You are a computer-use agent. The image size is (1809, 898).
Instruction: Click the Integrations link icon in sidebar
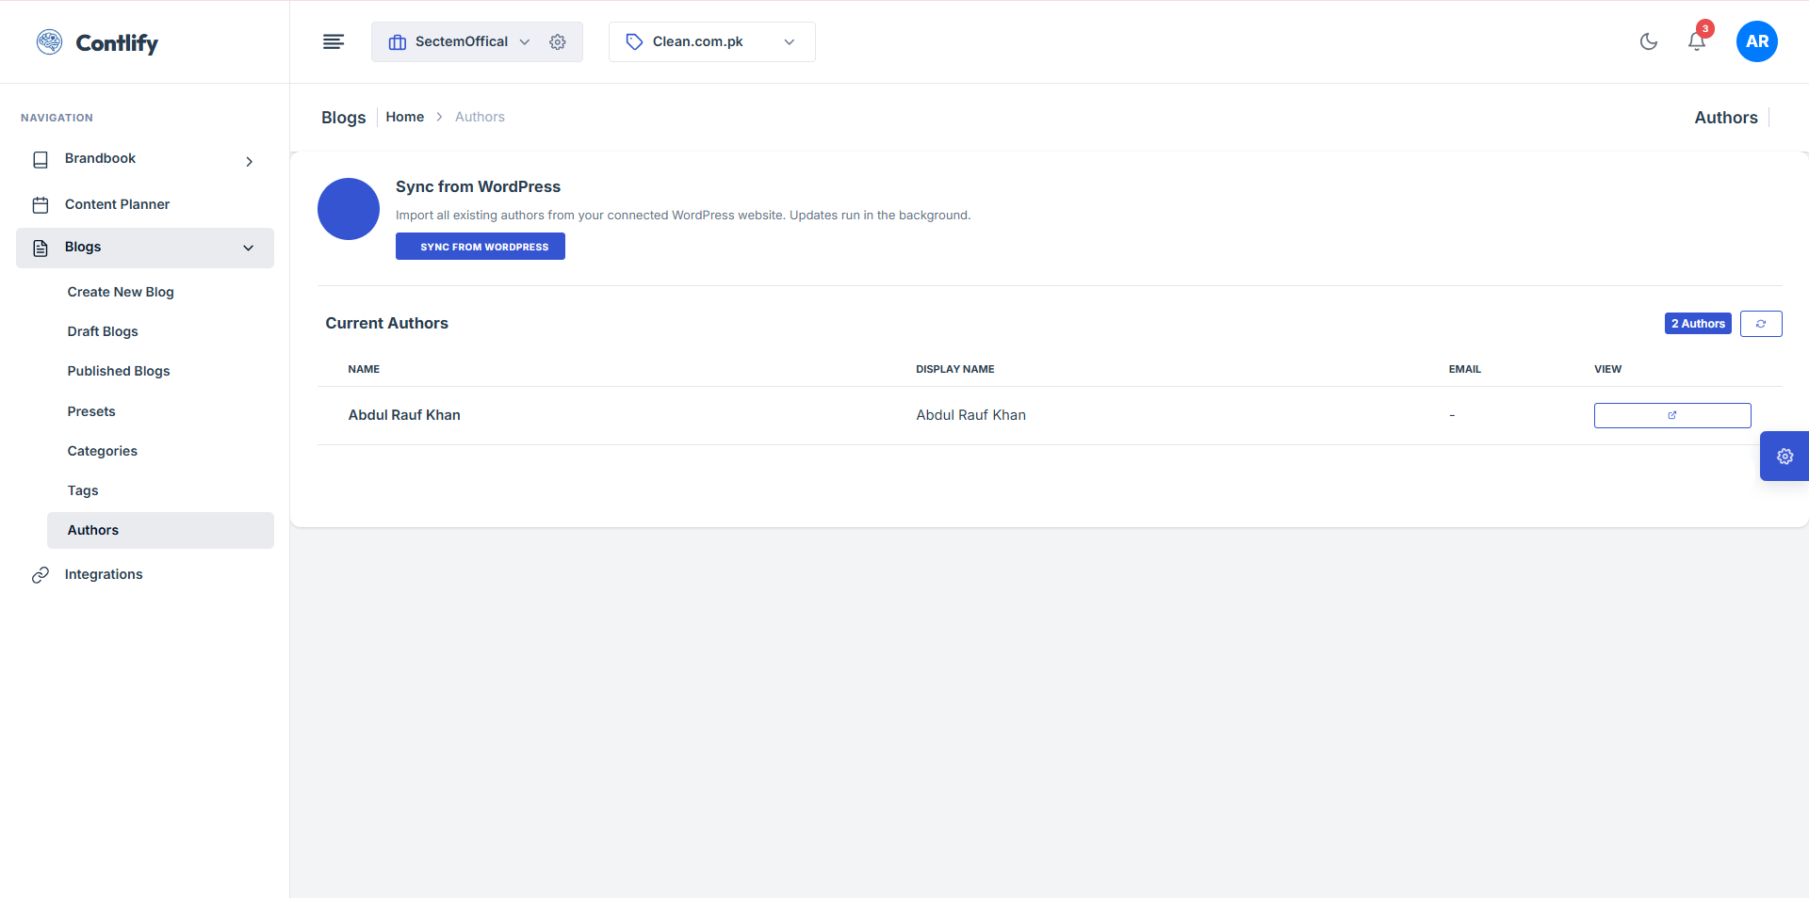point(40,574)
